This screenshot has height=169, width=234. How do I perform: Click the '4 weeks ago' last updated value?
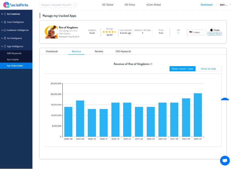pos(125,33)
